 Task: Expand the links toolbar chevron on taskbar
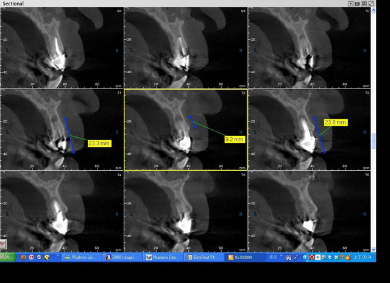[282, 256]
